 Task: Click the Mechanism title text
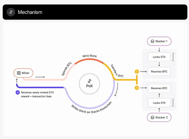click(x=30, y=12)
